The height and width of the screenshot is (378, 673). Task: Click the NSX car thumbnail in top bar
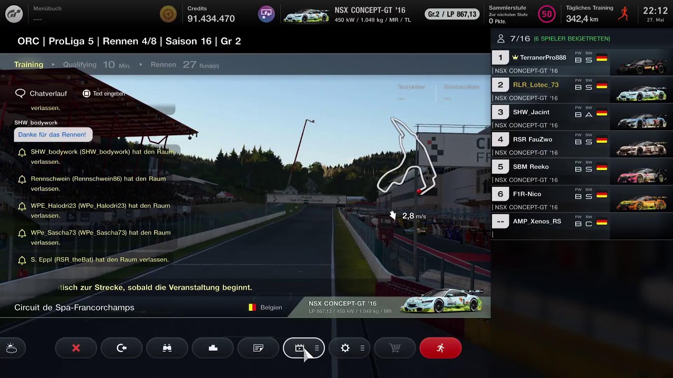(x=306, y=15)
